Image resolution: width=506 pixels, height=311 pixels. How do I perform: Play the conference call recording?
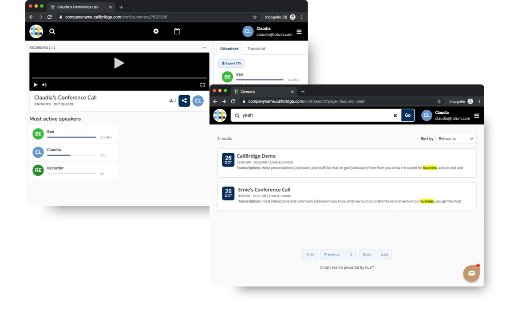[x=119, y=63]
